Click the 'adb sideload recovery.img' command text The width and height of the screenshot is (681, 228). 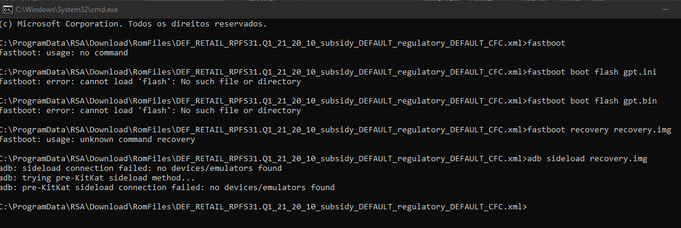[587, 158]
